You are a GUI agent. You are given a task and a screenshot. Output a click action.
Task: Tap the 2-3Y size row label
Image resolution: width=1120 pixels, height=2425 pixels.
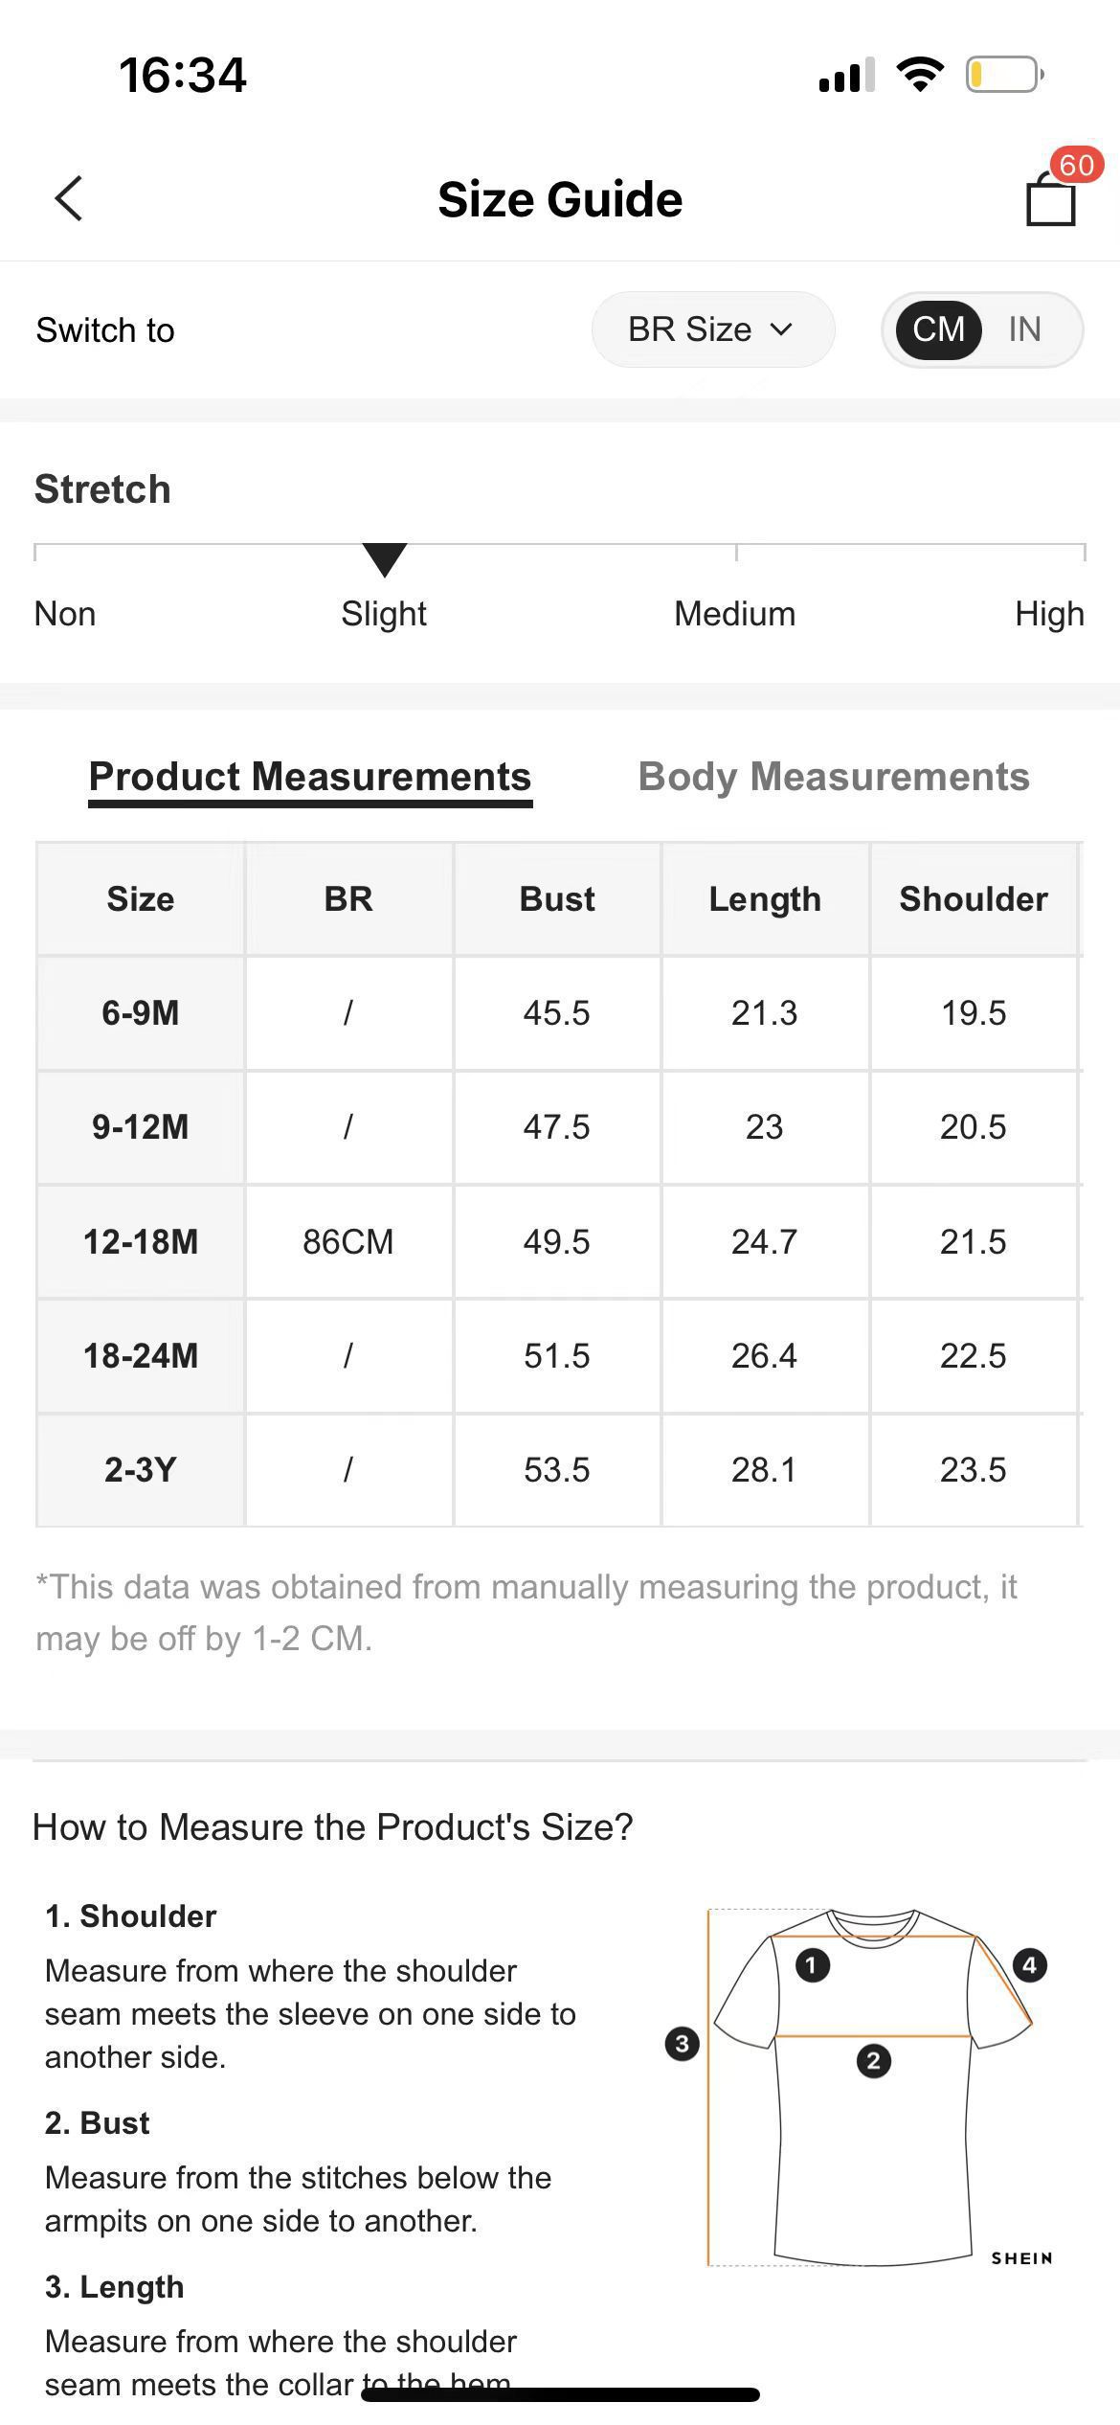click(141, 1470)
